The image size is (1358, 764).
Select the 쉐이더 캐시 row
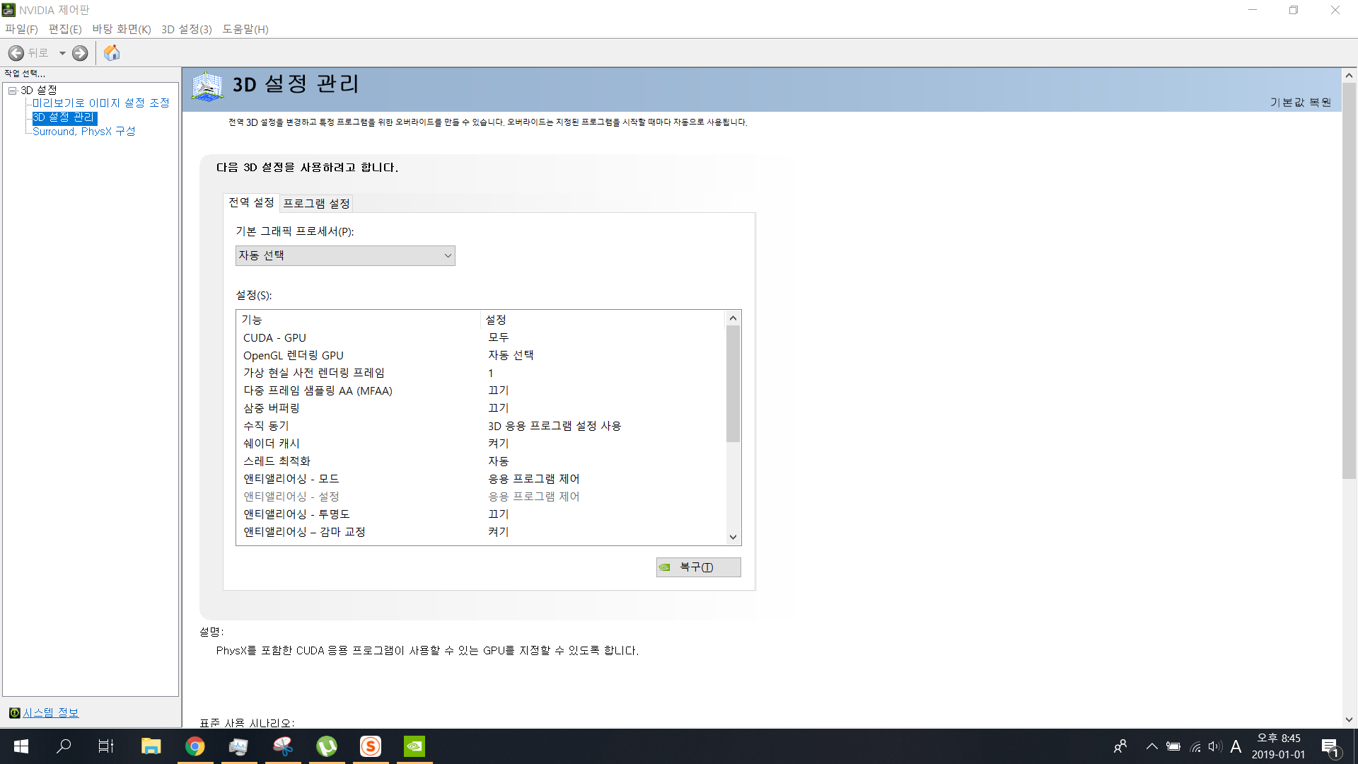[x=481, y=444]
